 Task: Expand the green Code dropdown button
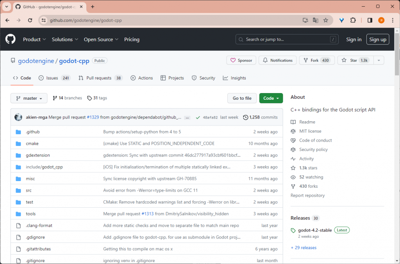coord(271,98)
